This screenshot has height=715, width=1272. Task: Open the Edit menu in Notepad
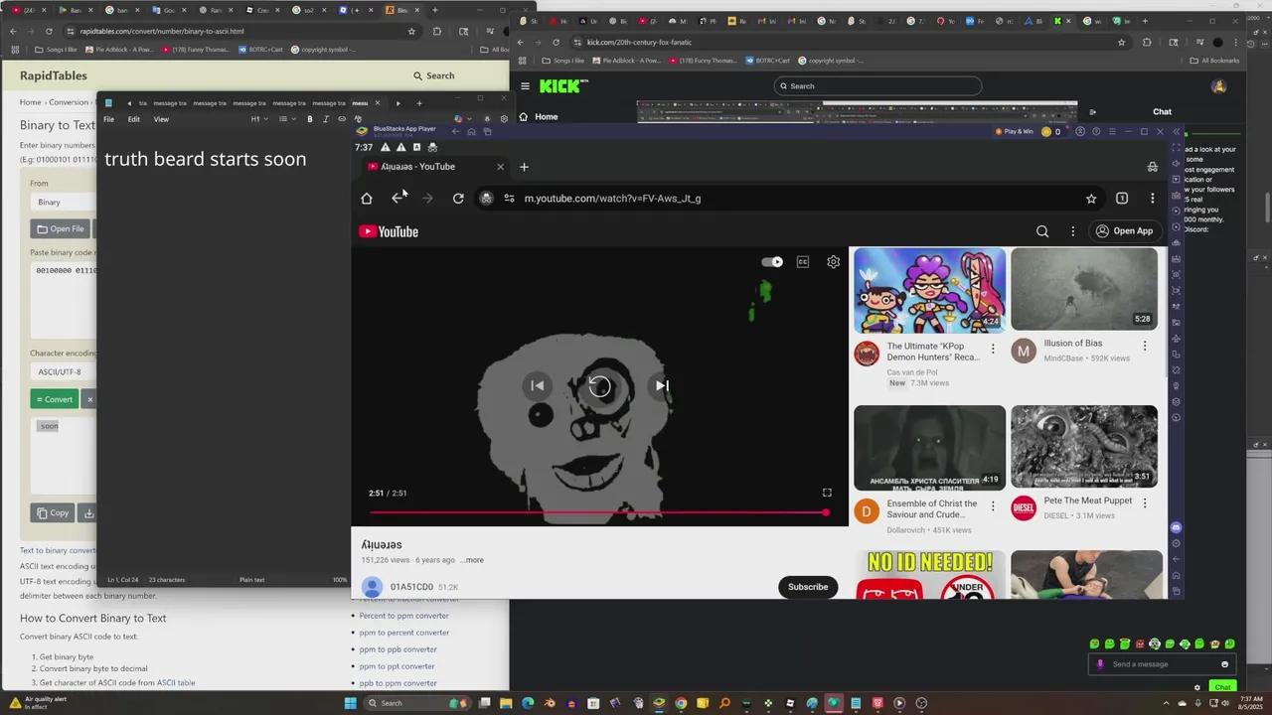tap(133, 119)
